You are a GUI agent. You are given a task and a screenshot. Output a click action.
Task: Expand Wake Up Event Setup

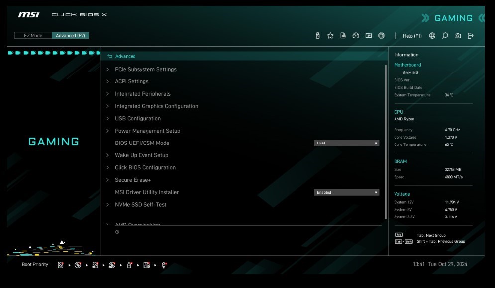[141, 155]
